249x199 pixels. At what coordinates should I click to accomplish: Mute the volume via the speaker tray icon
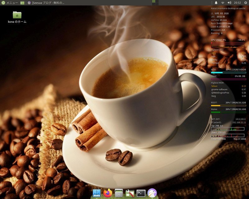pyautogui.click(x=229, y=3)
